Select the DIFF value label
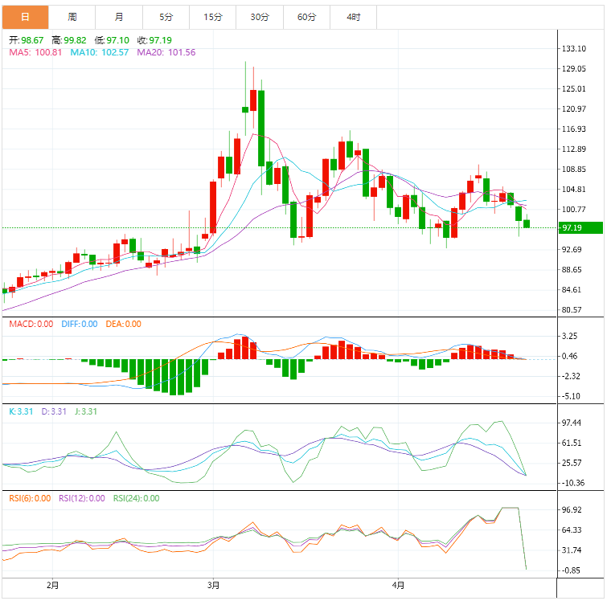Image resolution: width=611 pixels, height=605 pixels. click(78, 324)
